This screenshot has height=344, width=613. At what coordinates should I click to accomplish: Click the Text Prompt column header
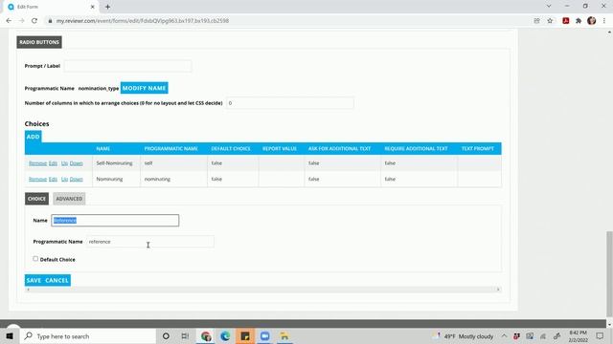[x=477, y=149]
